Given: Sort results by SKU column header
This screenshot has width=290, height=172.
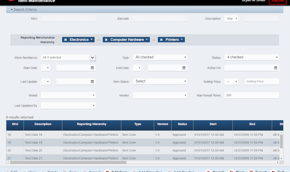Looking at the screenshot, I should [x=15, y=125].
